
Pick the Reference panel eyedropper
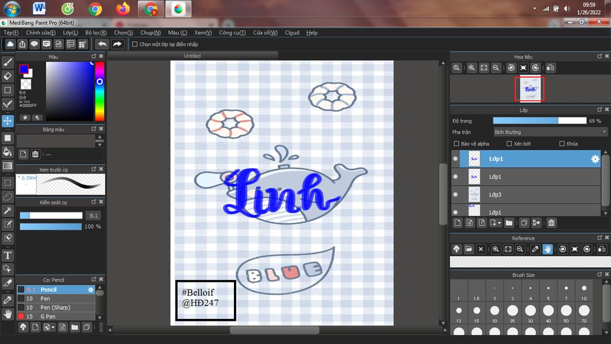click(x=535, y=249)
